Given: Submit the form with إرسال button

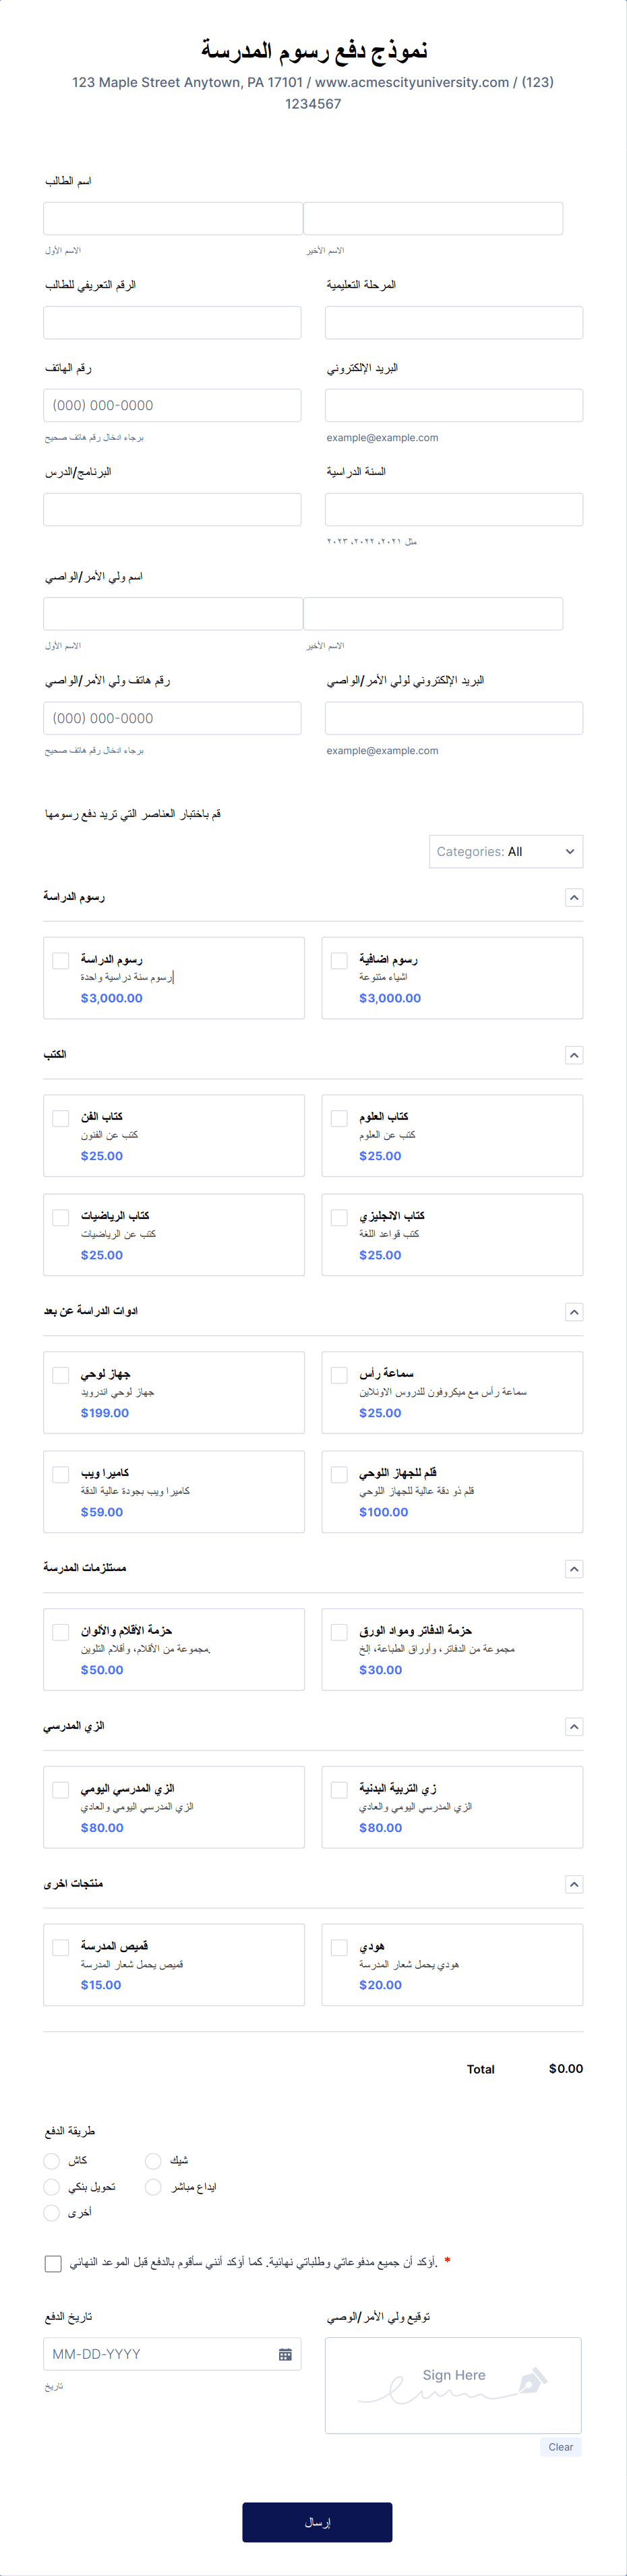Looking at the screenshot, I should (317, 2522).
